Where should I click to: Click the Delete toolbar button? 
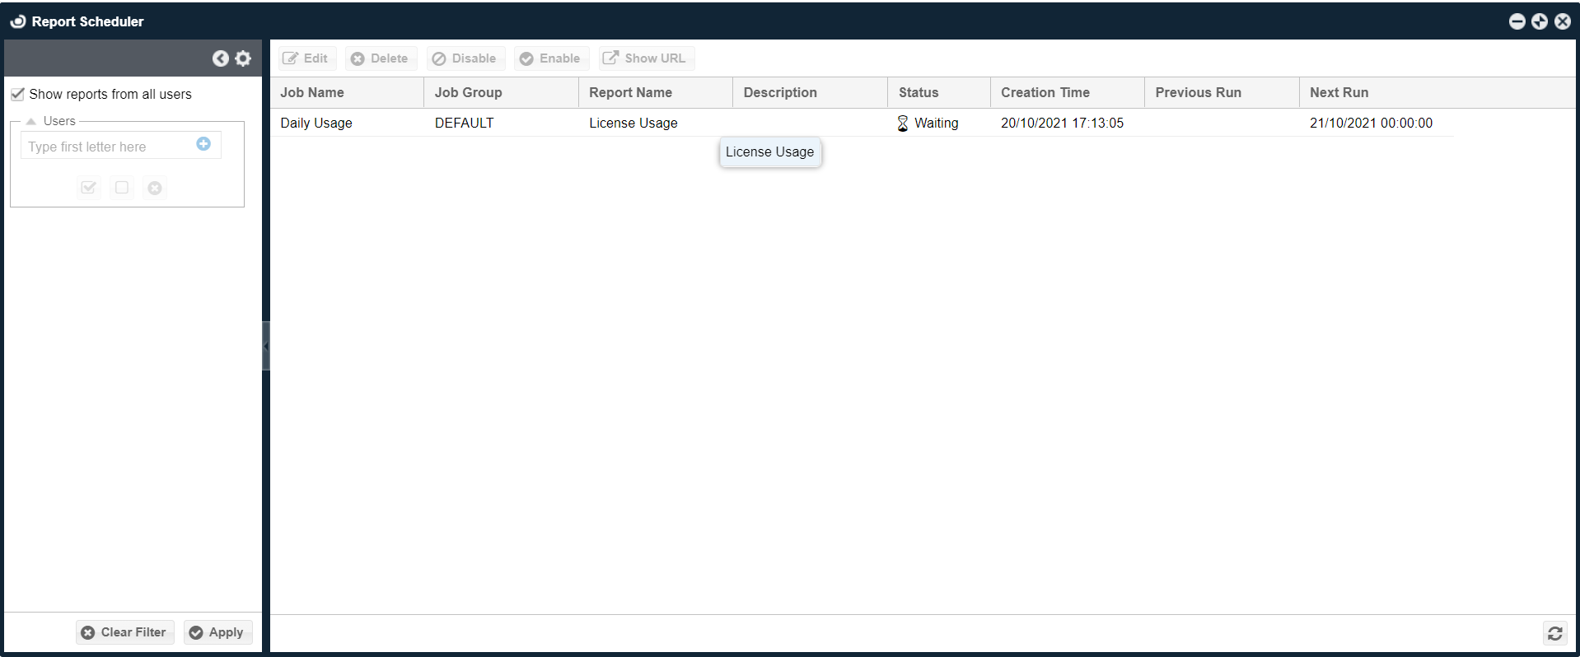coord(380,58)
